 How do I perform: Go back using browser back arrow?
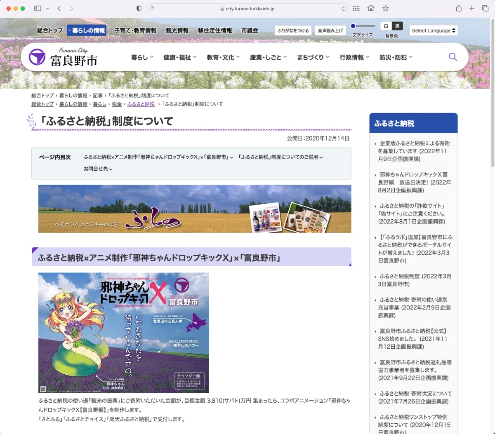click(59, 8)
